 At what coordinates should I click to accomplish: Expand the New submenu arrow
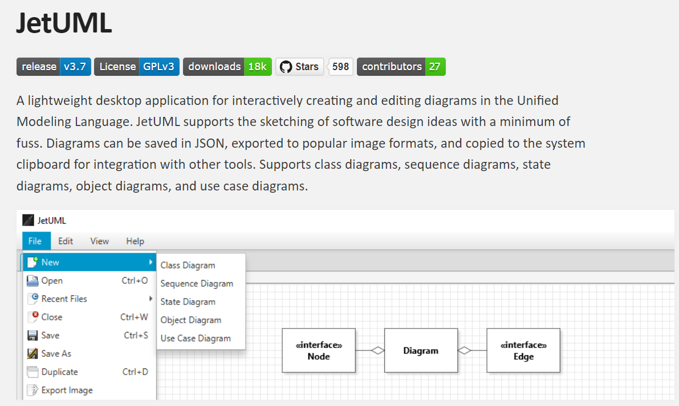tap(151, 262)
